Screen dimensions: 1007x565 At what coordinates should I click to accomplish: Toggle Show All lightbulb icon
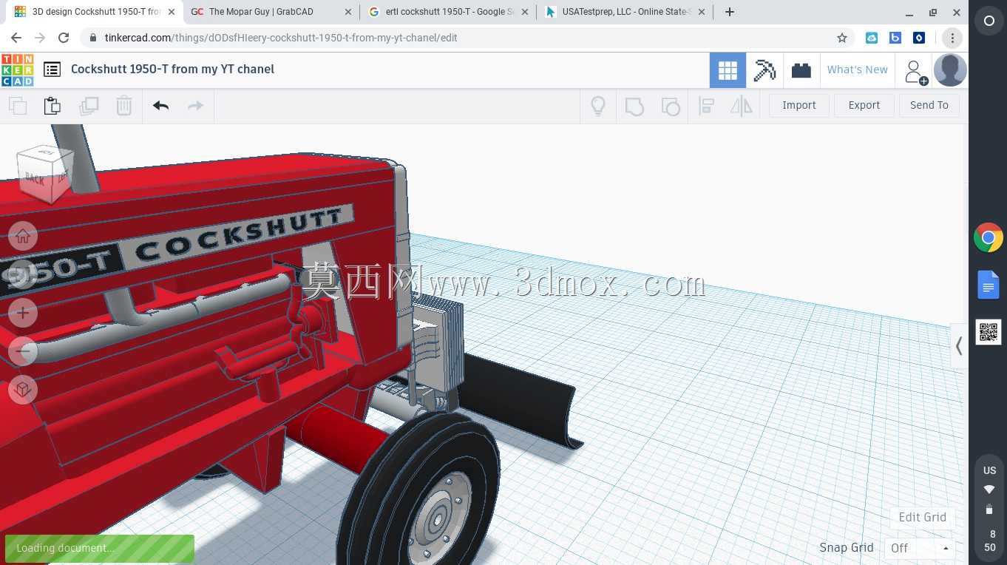pyautogui.click(x=598, y=106)
